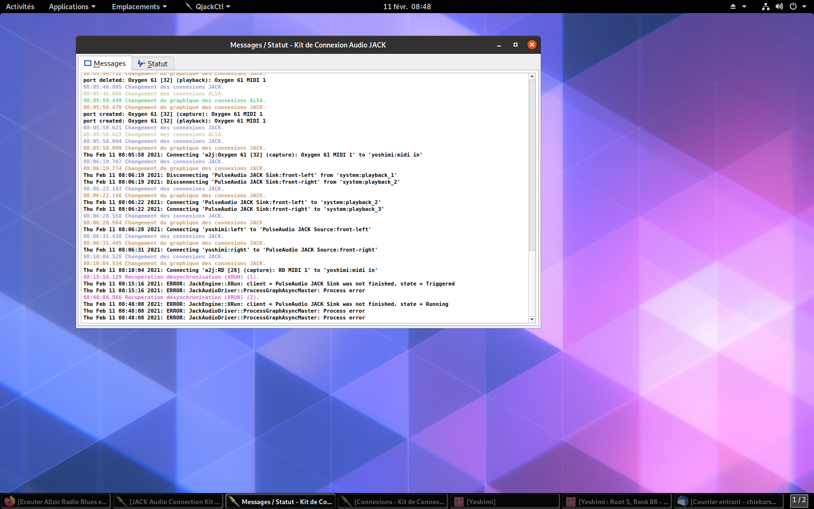Open Connexions window from taskbar
Viewport: 814px width, 509px height.
pyautogui.click(x=392, y=502)
